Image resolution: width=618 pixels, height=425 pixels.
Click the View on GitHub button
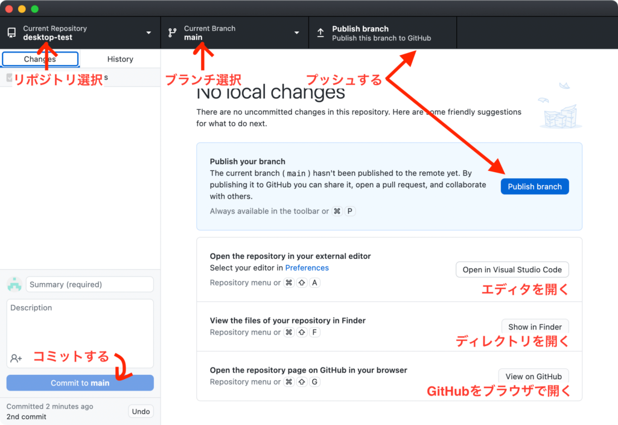tap(534, 376)
